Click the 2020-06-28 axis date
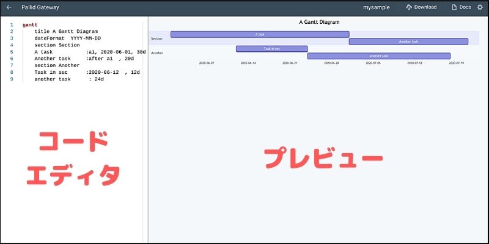This screenshot has width=489, height=244. [x=331, y=63]
